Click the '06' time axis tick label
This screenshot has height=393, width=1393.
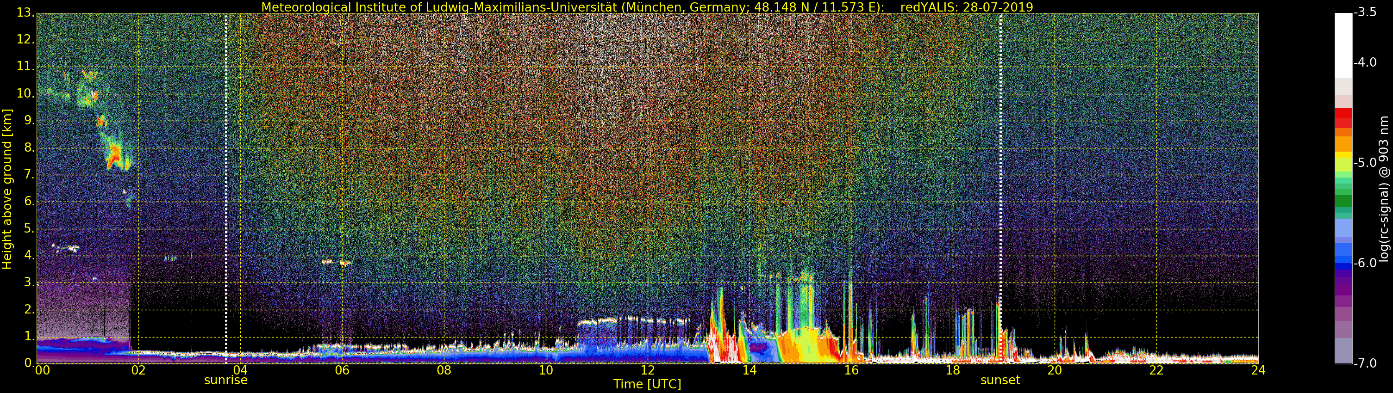(342, 370)
